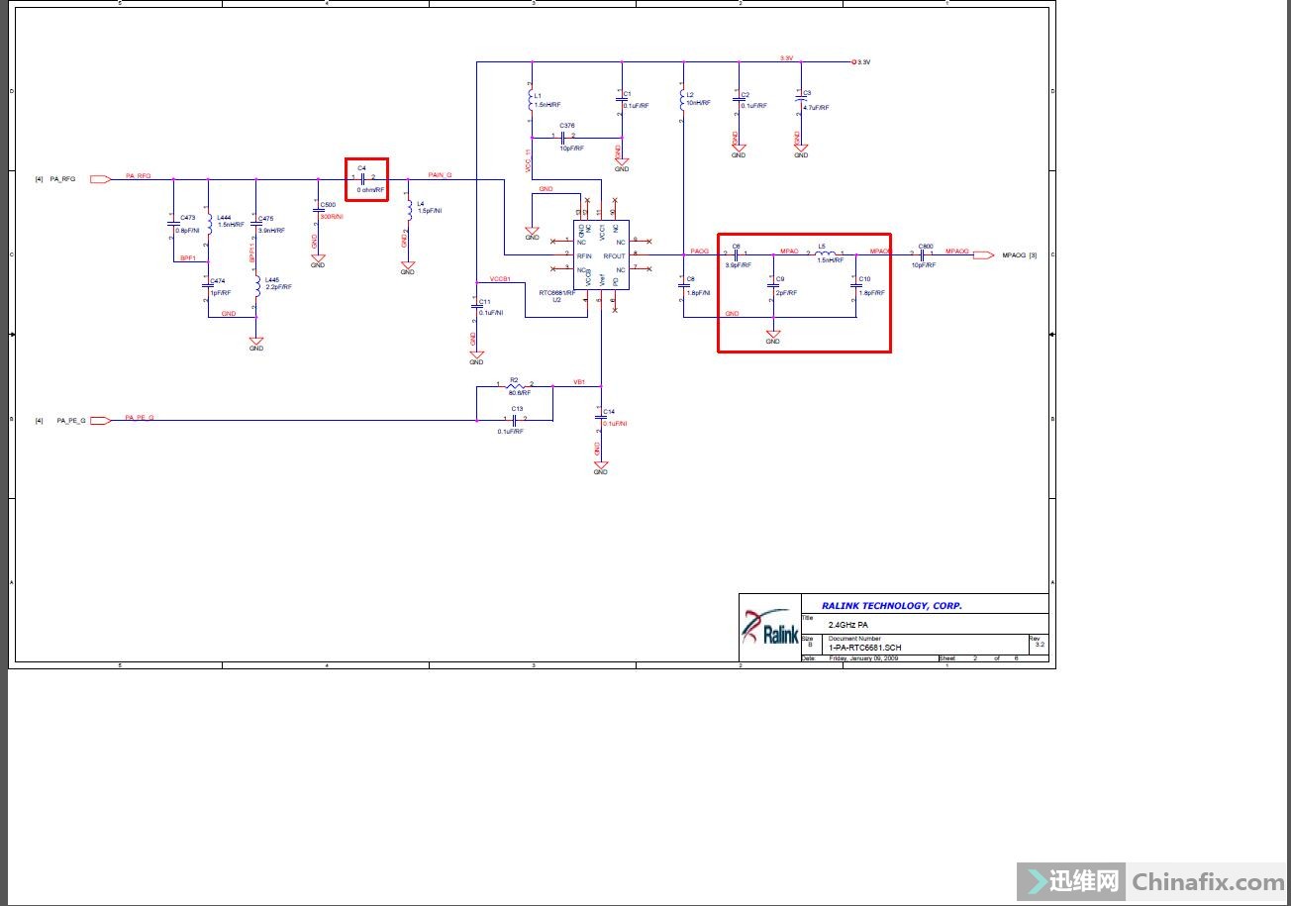Select the 2.4GHz PA title text
The width and height of the screenshot is (1291, 906).
(x=848, y=625)
